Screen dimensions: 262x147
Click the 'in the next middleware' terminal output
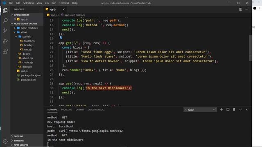tap(65, 140)
